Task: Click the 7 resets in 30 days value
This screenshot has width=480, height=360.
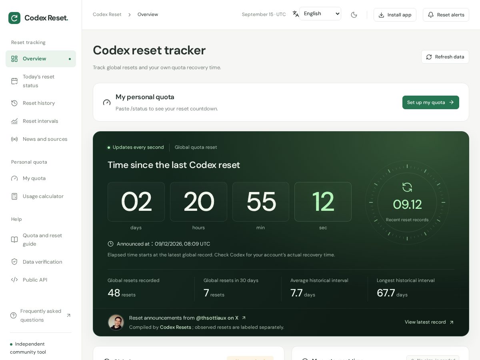Action: (x=214, y=293)
